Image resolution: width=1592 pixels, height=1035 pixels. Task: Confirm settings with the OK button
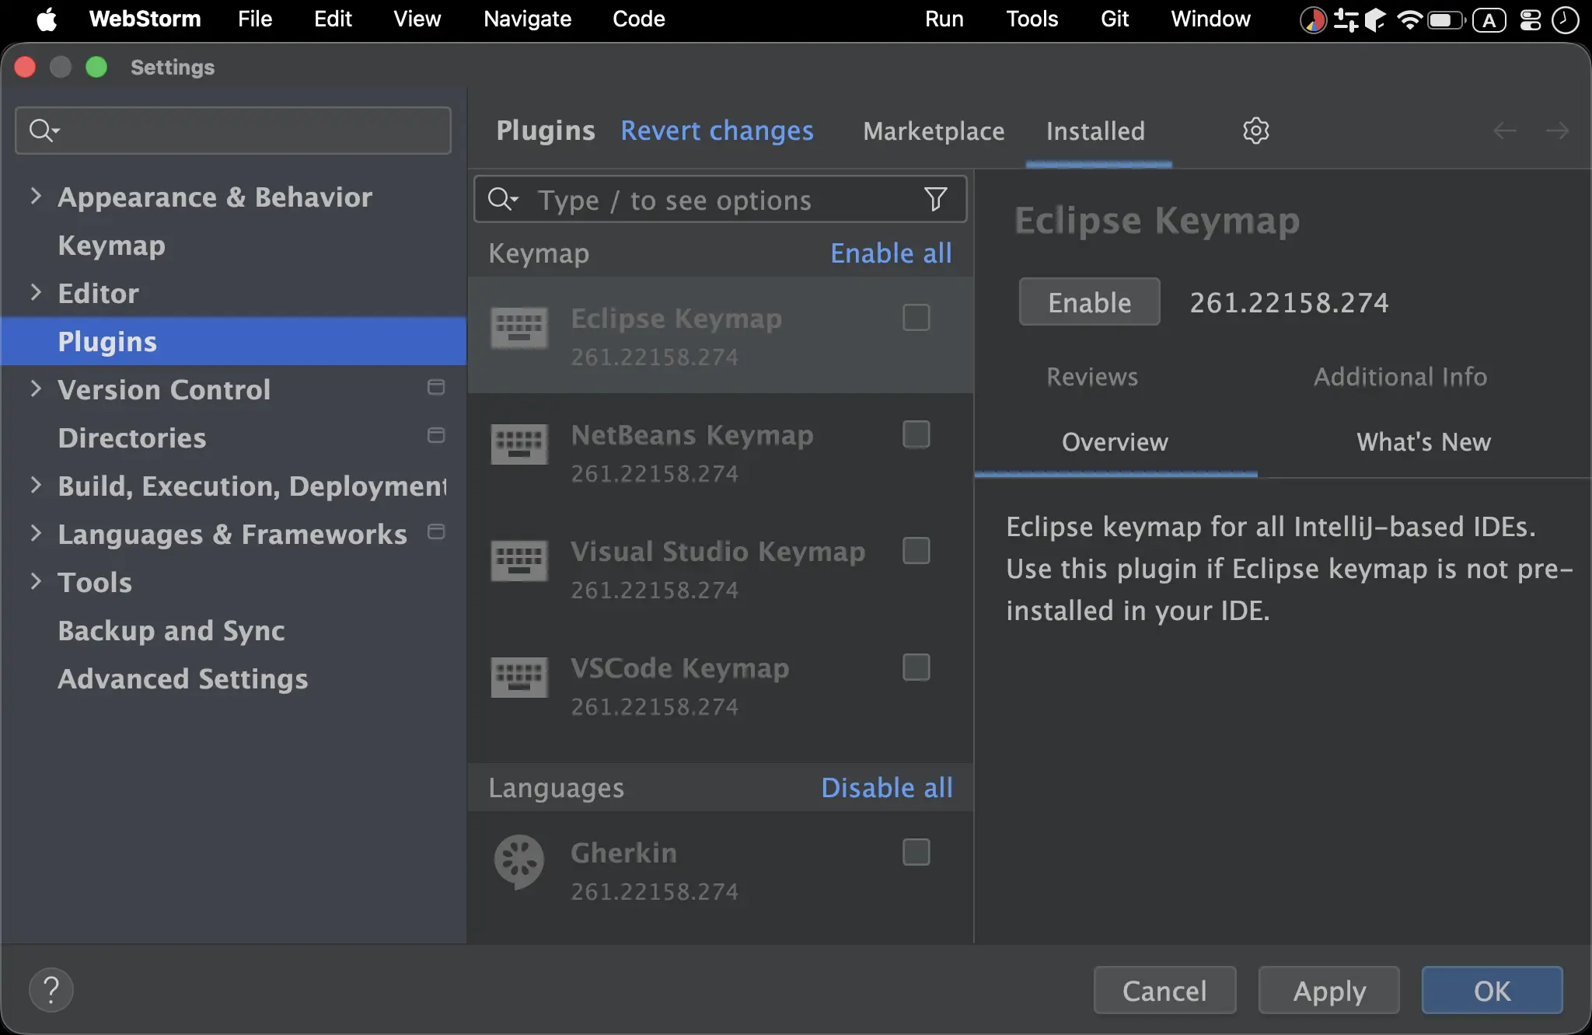1492,991
